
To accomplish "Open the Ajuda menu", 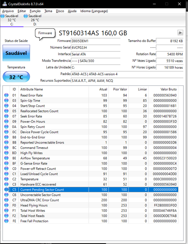I will click(72, 11).
